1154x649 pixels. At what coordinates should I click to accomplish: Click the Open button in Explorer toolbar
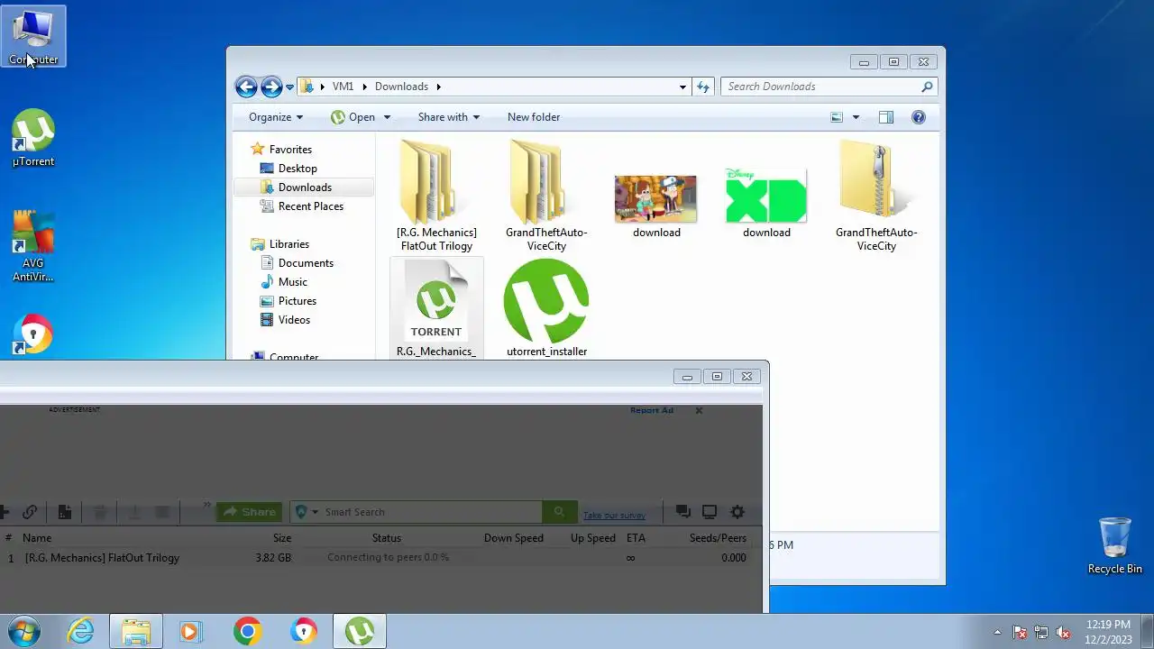point(353,117)
